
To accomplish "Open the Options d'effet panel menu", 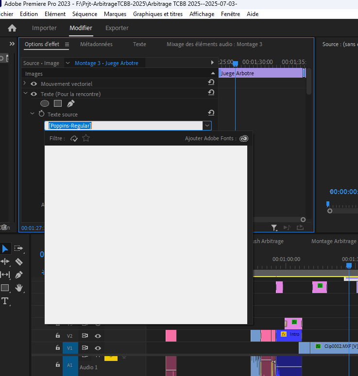I will point(67,44).
